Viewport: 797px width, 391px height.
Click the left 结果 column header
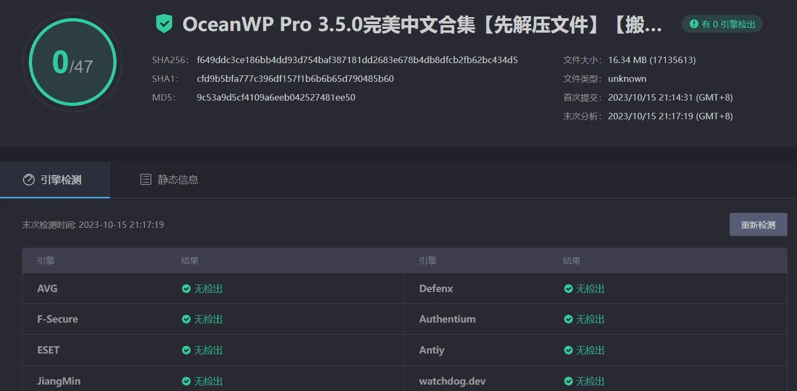coord(190,261)
